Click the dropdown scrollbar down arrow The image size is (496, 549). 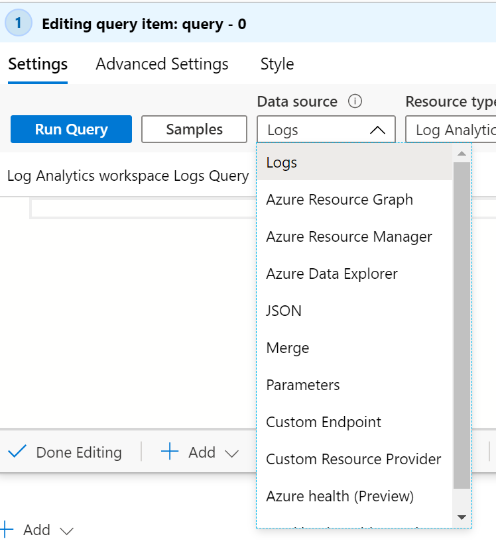tap(462, 517)
